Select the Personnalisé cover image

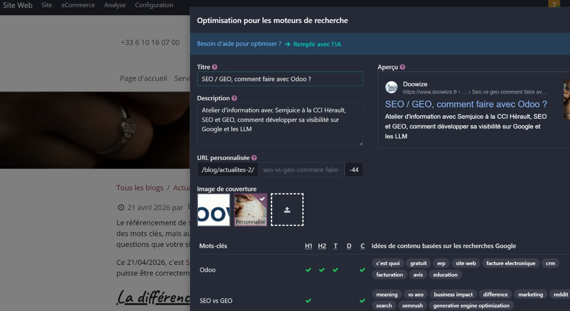[x=251, y=209]
